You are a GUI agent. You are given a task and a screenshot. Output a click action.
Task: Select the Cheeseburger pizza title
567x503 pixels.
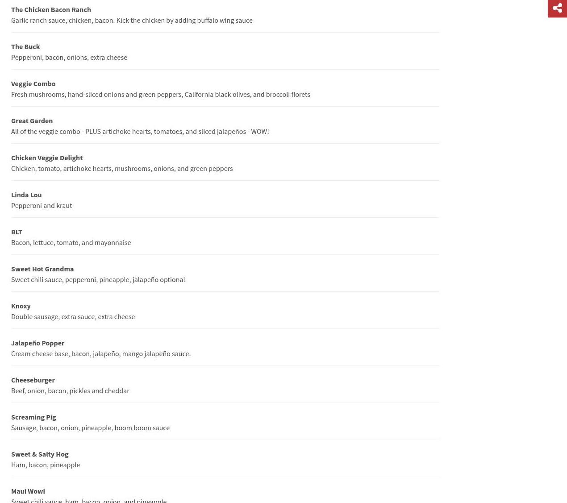coord(33,380)
